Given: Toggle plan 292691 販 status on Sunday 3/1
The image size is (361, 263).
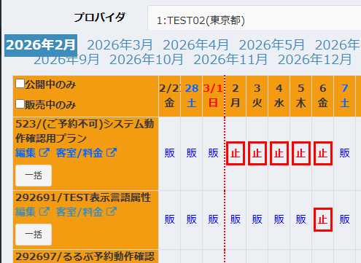Looking at the screenshot, I should 214,219.
